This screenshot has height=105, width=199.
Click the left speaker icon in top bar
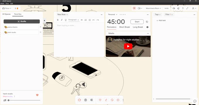tap(174, 8)
